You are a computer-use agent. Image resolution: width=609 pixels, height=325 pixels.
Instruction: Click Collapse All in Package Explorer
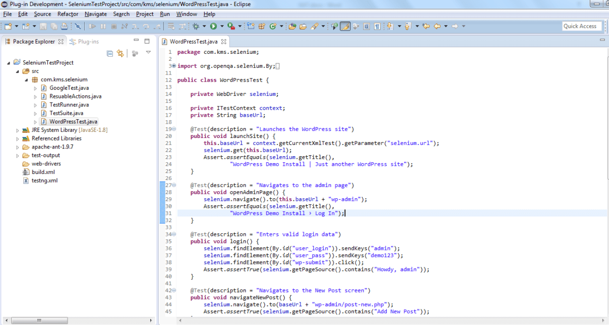click(110, 53)
